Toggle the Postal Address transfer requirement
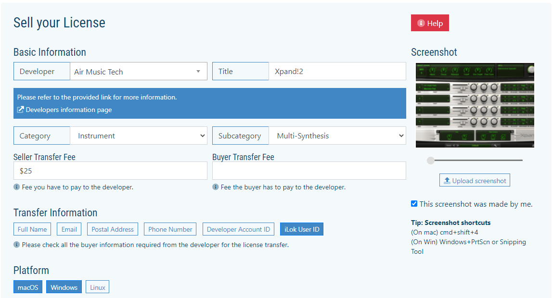The image size is (553, 298). pyautogui.click(x=113, y=229)
